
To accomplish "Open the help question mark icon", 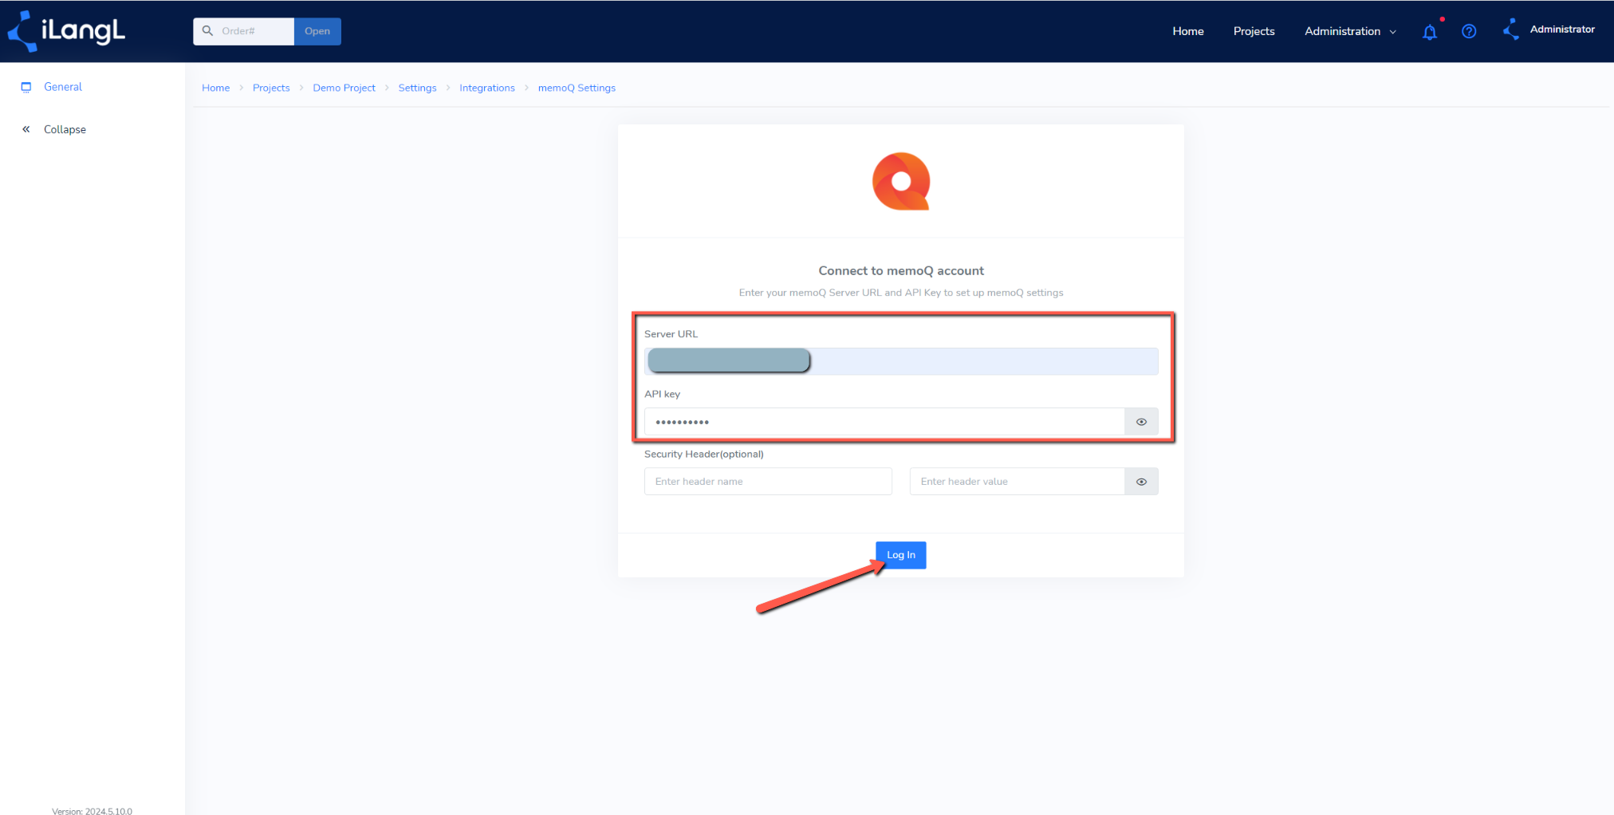I will [x=1469, y=31].
